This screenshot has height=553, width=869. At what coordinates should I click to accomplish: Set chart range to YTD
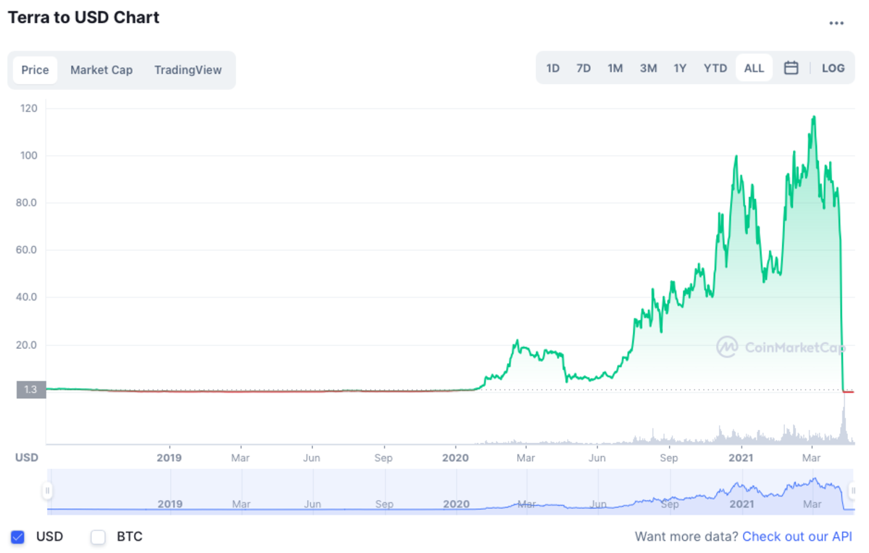715,68
